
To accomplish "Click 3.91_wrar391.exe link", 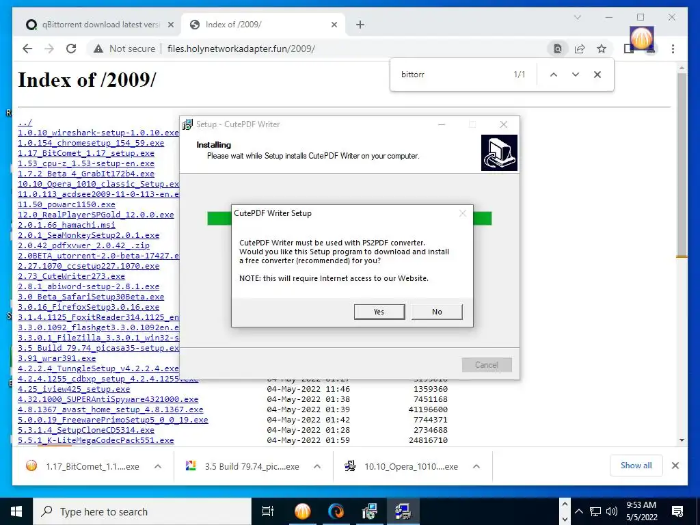I will tap(57, 358).
